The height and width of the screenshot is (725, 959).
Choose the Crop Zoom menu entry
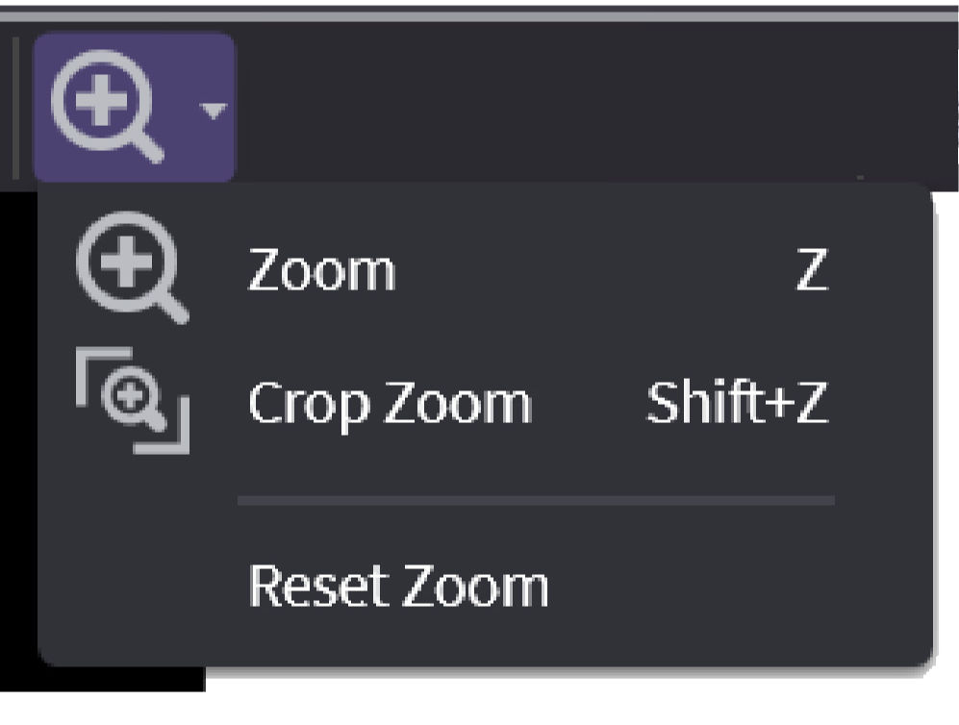coord(389,403)
